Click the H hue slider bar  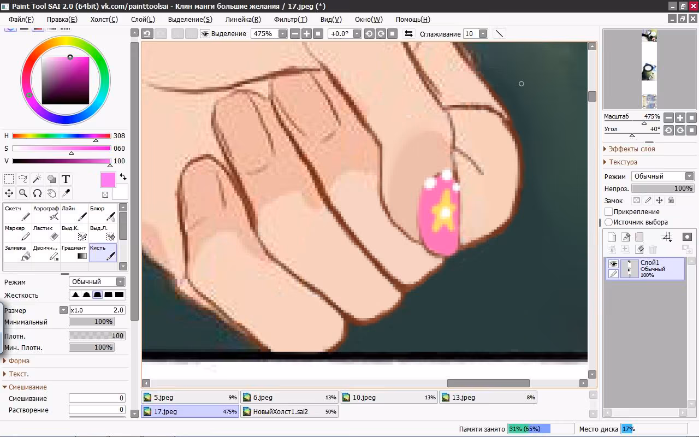tap(61, 135)
